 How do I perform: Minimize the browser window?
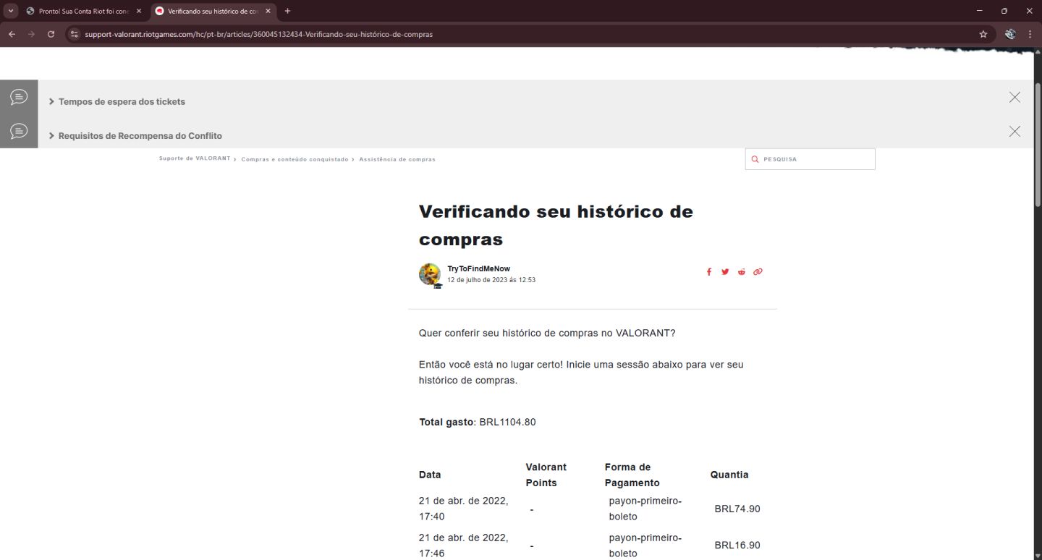(979, 11)
